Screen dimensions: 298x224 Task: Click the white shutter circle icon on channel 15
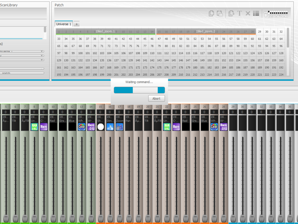point(100,126)
